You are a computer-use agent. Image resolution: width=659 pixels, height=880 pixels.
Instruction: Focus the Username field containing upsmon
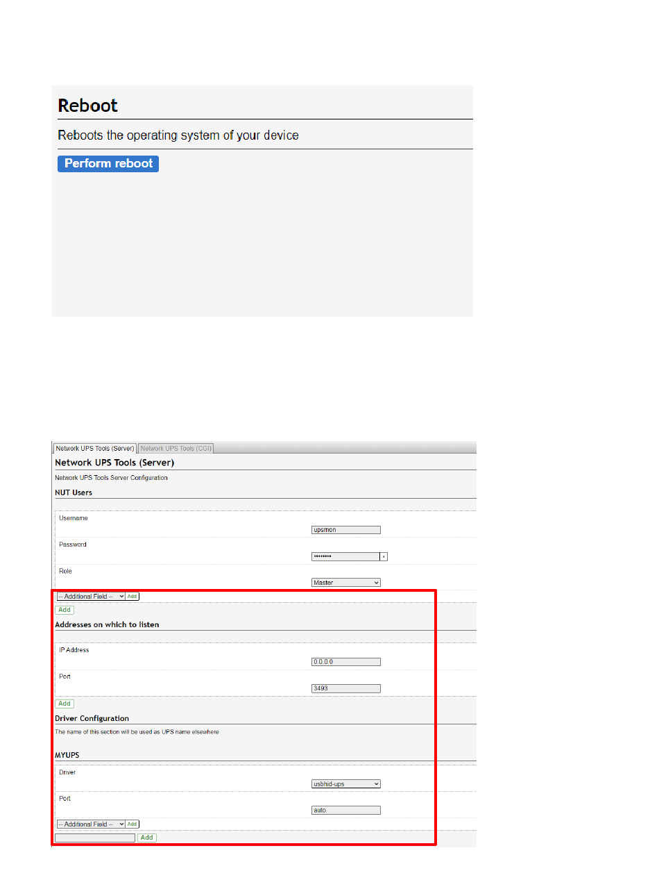(x=346, y=530)
